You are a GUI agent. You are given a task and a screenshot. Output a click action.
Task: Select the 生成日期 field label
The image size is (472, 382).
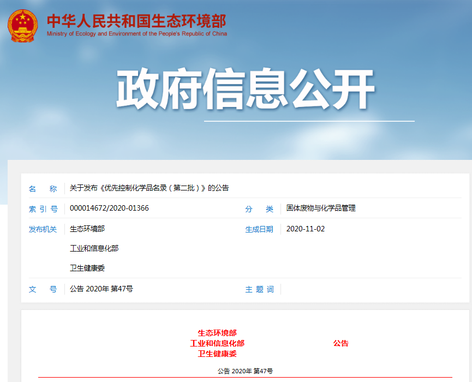(x=259, y=229)
